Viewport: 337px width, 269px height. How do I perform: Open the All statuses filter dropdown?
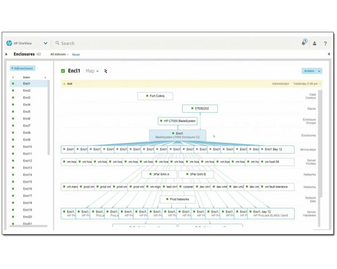click(59, 54)
